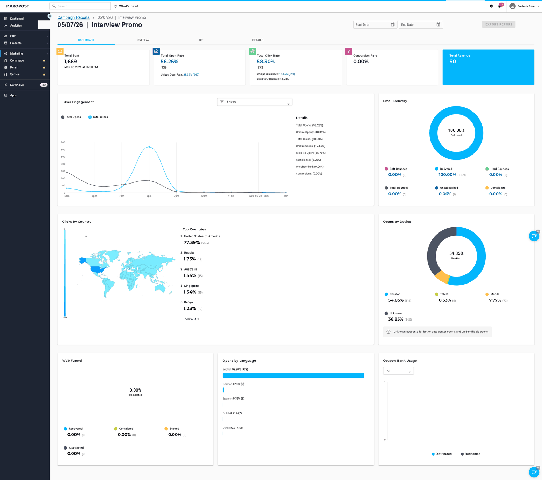Screen dimensions: 542x480
Task: Dismiss the chat widget at the page bottom
Action: (538, 468)
